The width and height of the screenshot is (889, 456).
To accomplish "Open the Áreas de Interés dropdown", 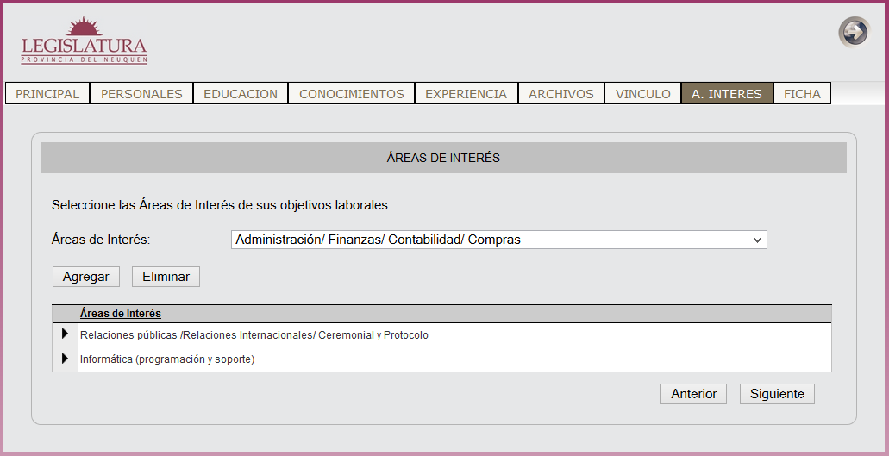I will tap(498, 240).
